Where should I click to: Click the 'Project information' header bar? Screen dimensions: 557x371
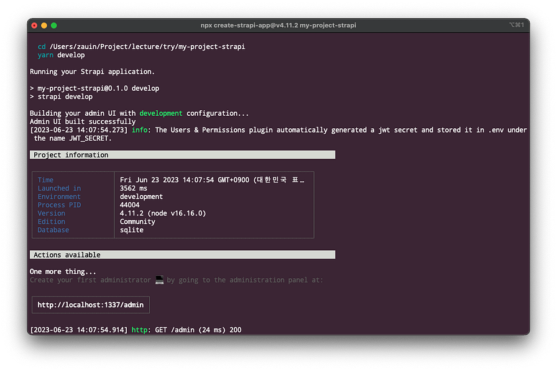pyautogui.click(x=182, y=155)
